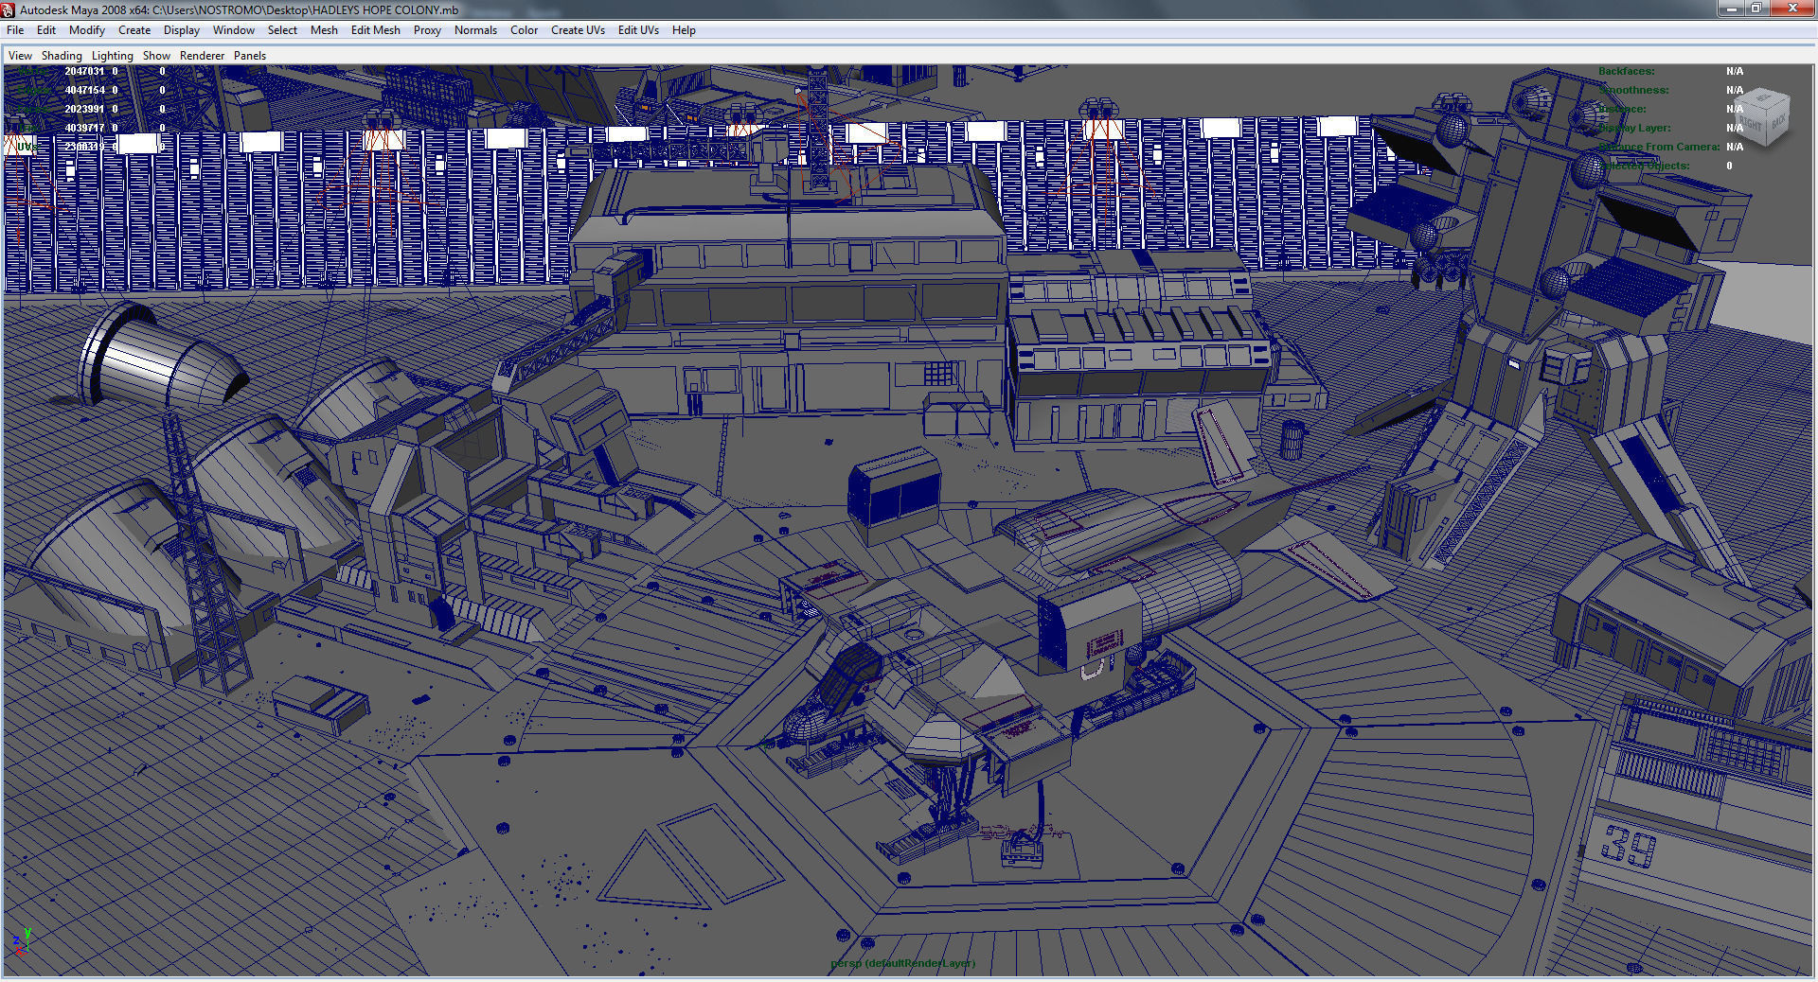Image resolution: width=1818 pixels, height=982 pixels.
Task: Open the viewport View menu
Action: 20,56
